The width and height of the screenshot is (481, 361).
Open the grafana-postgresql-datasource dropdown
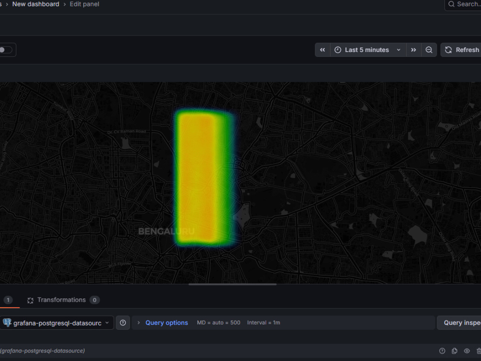(56, 323)
